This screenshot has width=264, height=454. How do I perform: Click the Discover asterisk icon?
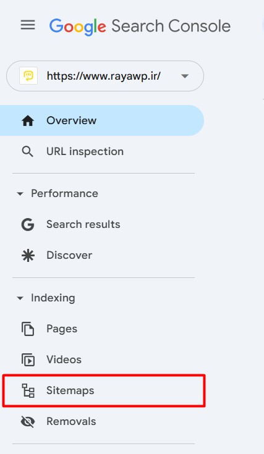[x=28, y=255]
